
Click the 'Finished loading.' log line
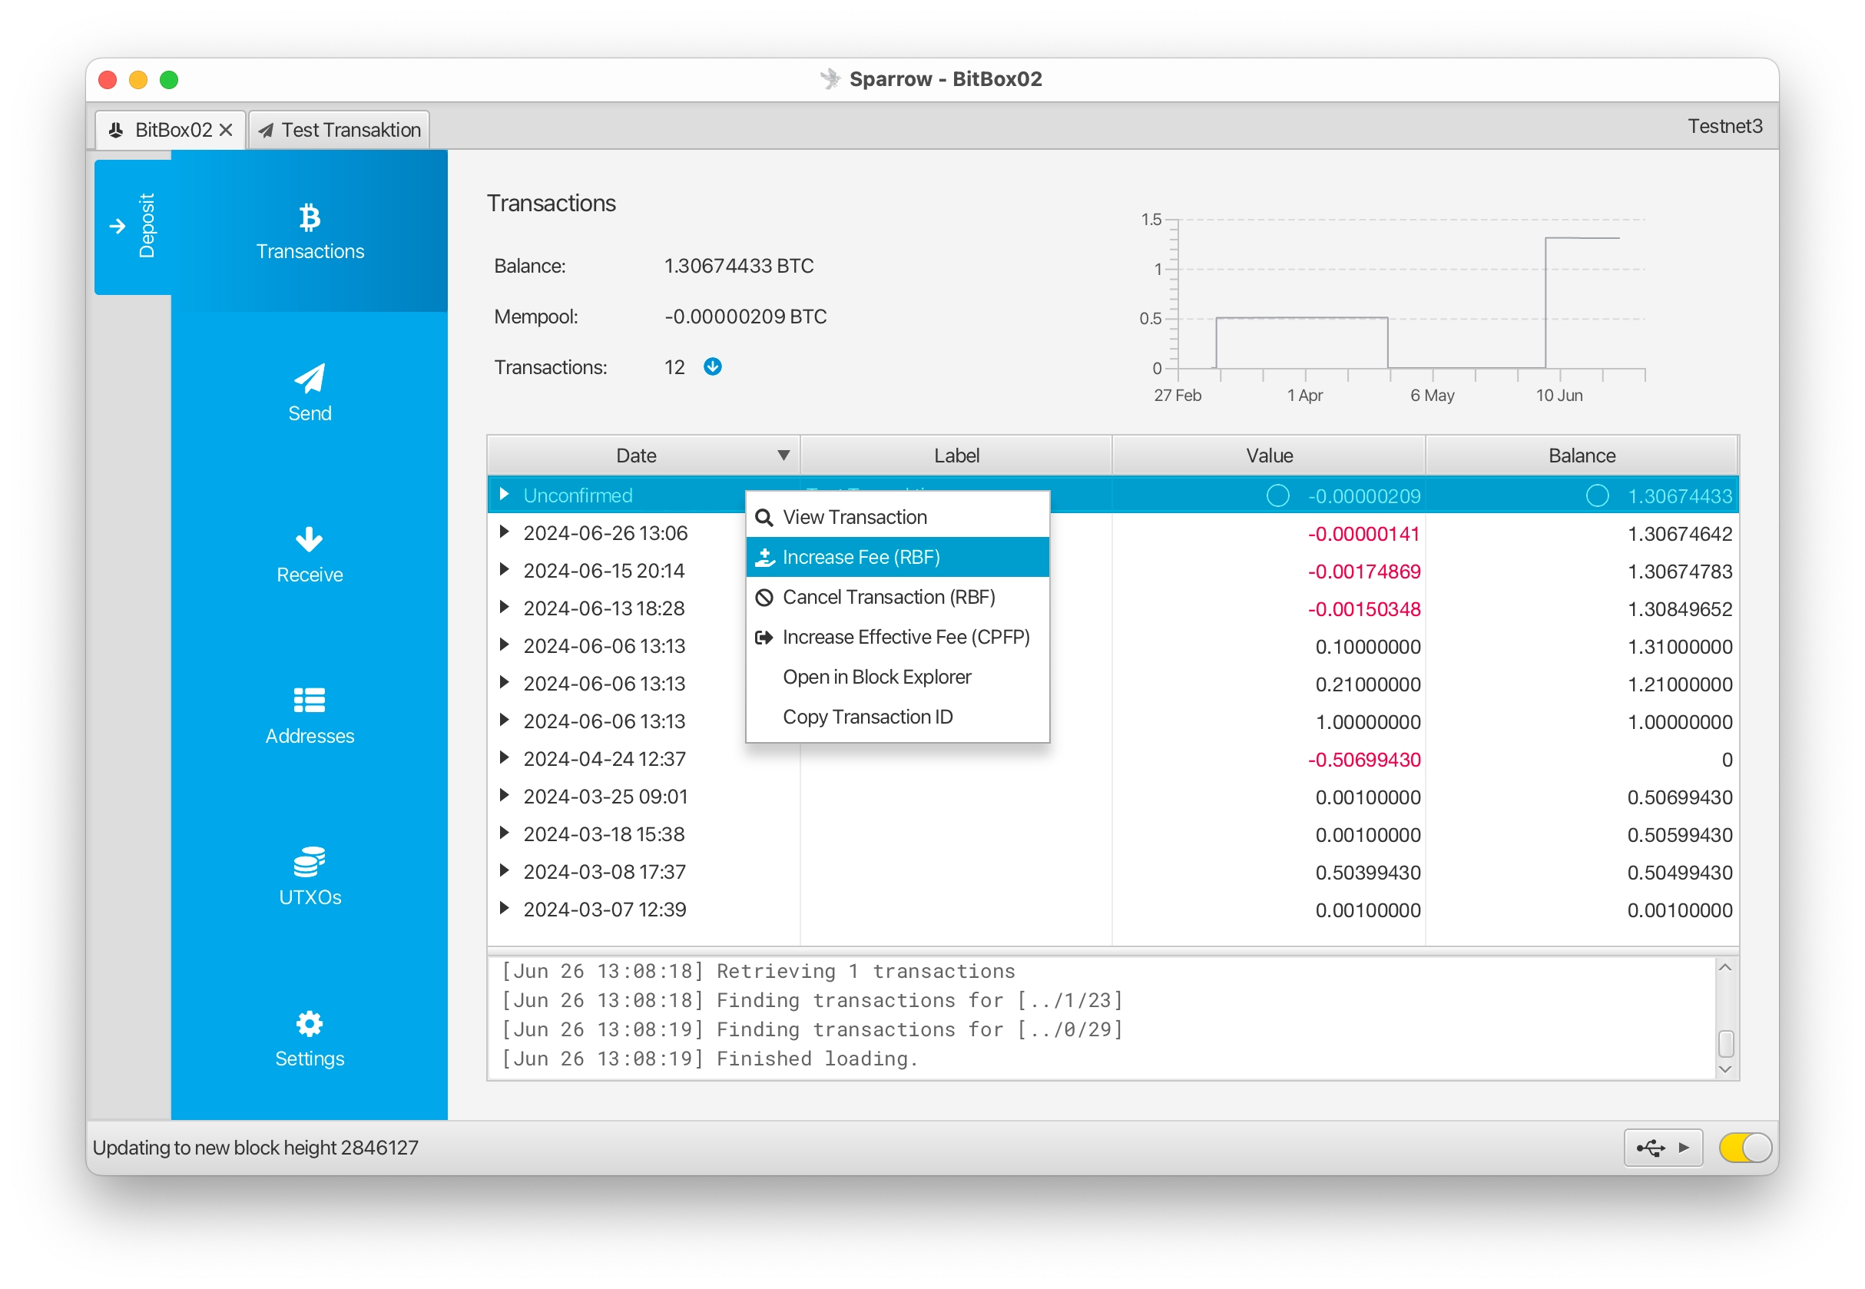[711, 1058]
